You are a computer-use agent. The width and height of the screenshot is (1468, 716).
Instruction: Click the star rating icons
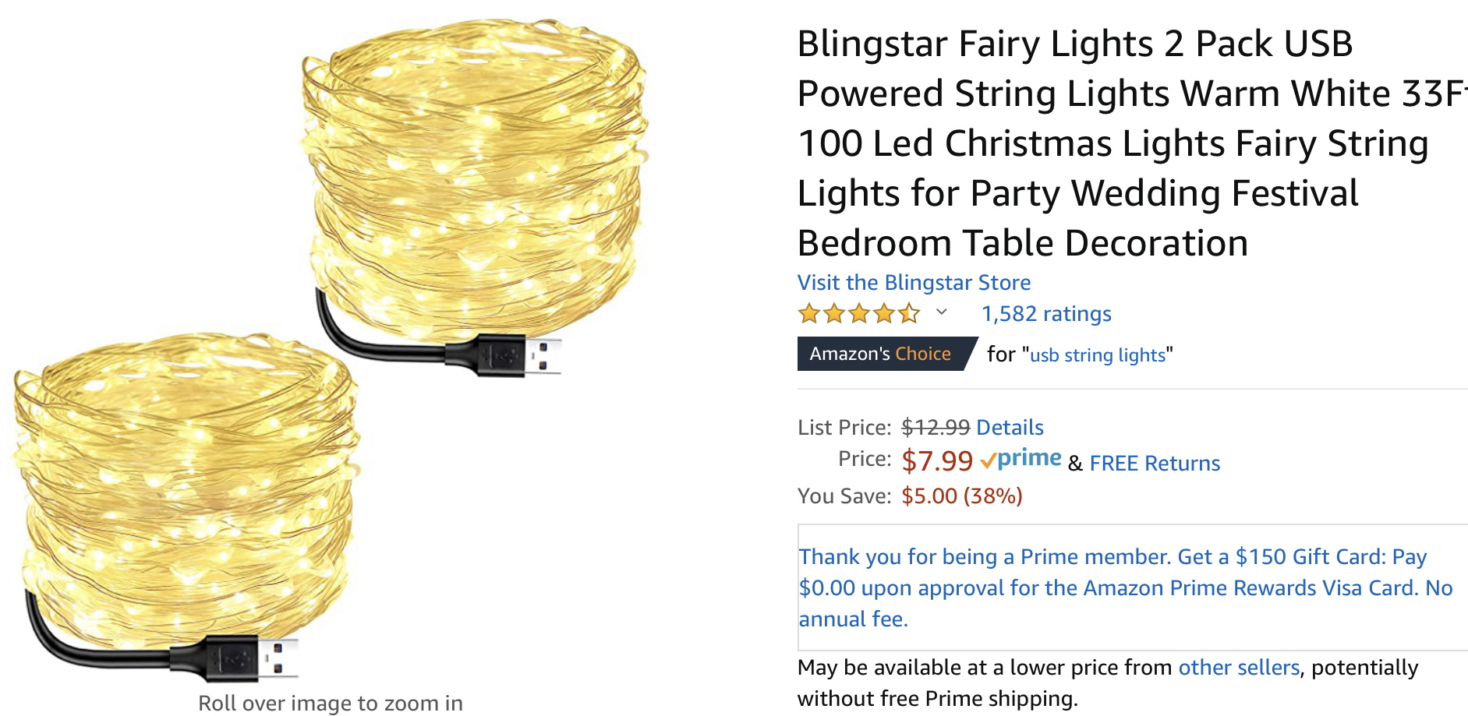[x=858, y=314]
